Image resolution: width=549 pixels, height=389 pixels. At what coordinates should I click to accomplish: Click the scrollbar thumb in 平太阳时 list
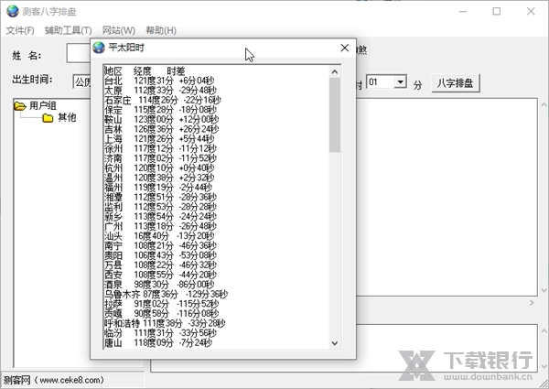click(x=335, y=114)
